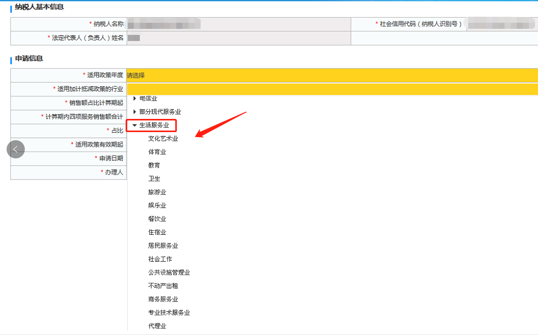Collapse the 生活服务业 category arrow
538x335 pixels.
coord(135,125)
